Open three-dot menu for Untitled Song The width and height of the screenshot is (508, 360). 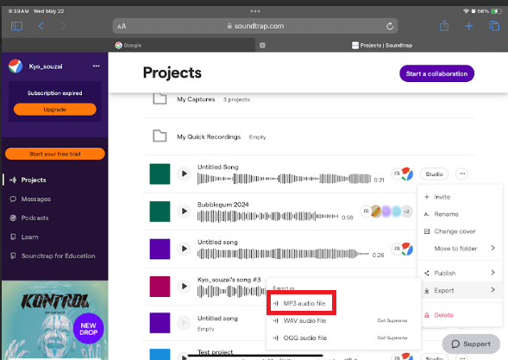point(462,174)
